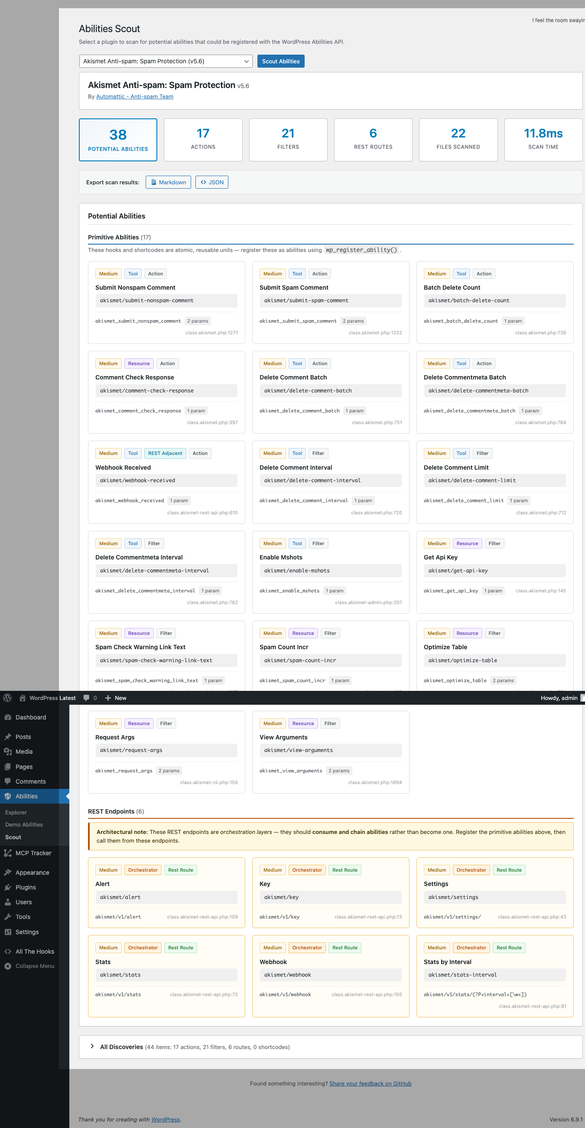Click the Media icon in sidebar
This screenshot has height=1128, width=585.
coord(8,752)
